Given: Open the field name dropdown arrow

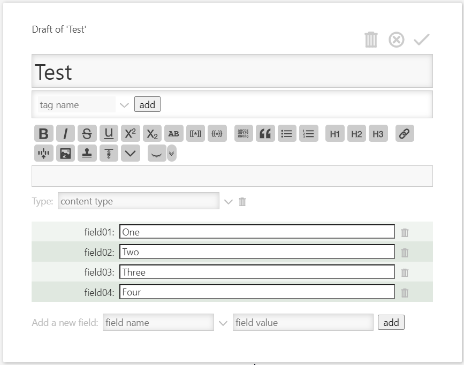Looking at the screenshot, I should coord(223,323).
